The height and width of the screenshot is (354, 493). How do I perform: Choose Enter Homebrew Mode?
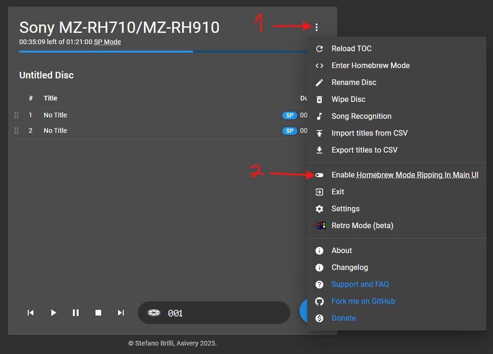tap(397, 66)
